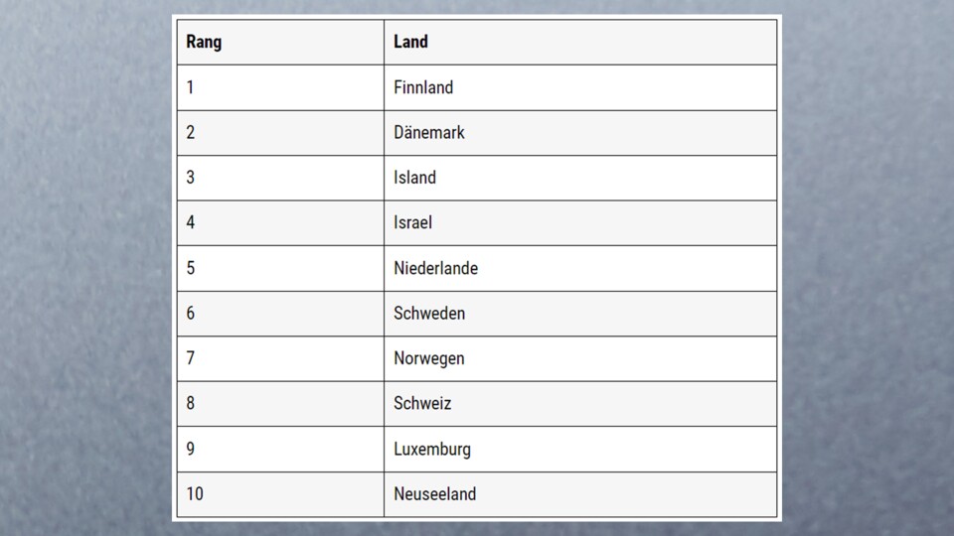Screen dimensions: 954x536
Task: Select the rank 6 cell
Action: (x=191, y=313)
